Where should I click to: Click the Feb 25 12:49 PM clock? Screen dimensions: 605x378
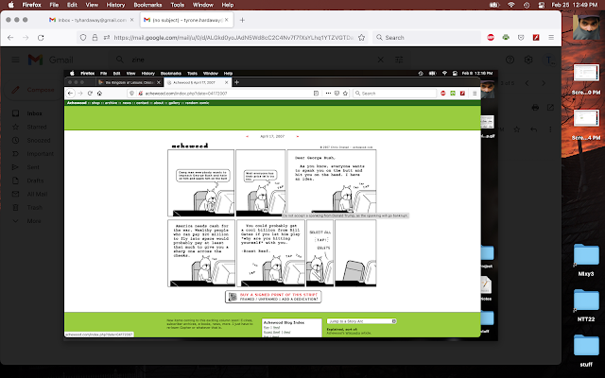click(x=574, y=5)
